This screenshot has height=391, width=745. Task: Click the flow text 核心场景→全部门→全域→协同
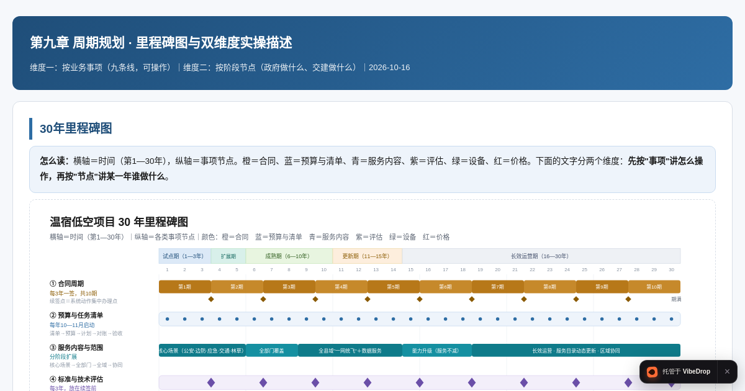(x=86, y=365)
